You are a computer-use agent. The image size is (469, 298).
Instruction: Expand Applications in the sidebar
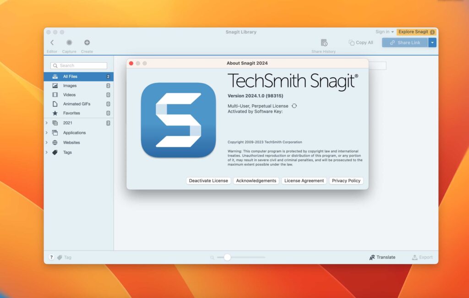point(46,132)
